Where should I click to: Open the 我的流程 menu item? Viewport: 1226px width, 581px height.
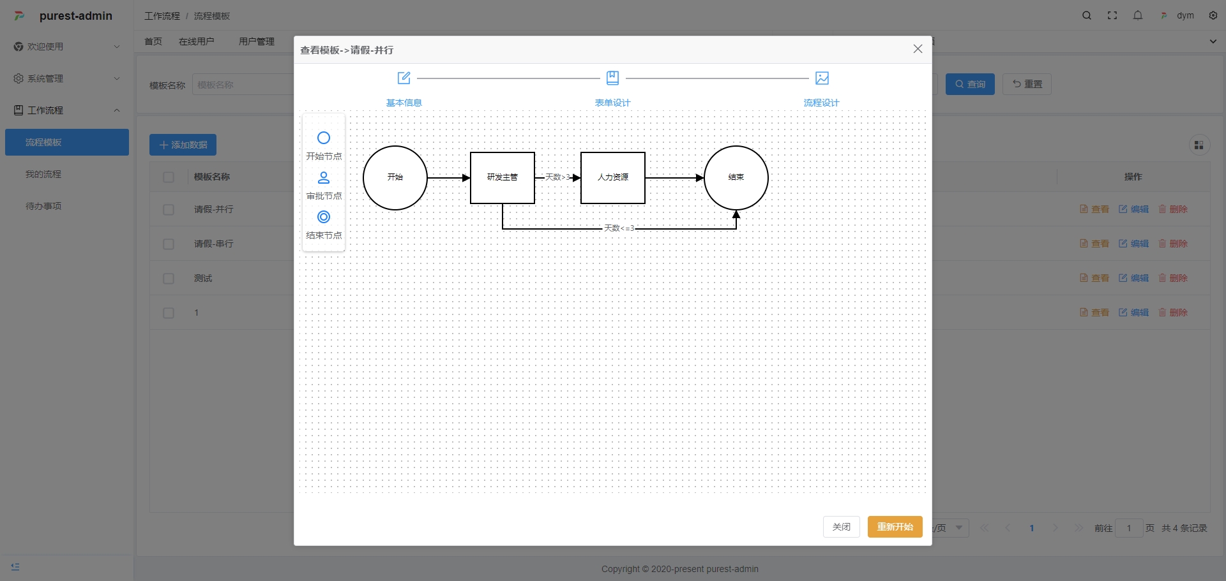pos(66,174)
